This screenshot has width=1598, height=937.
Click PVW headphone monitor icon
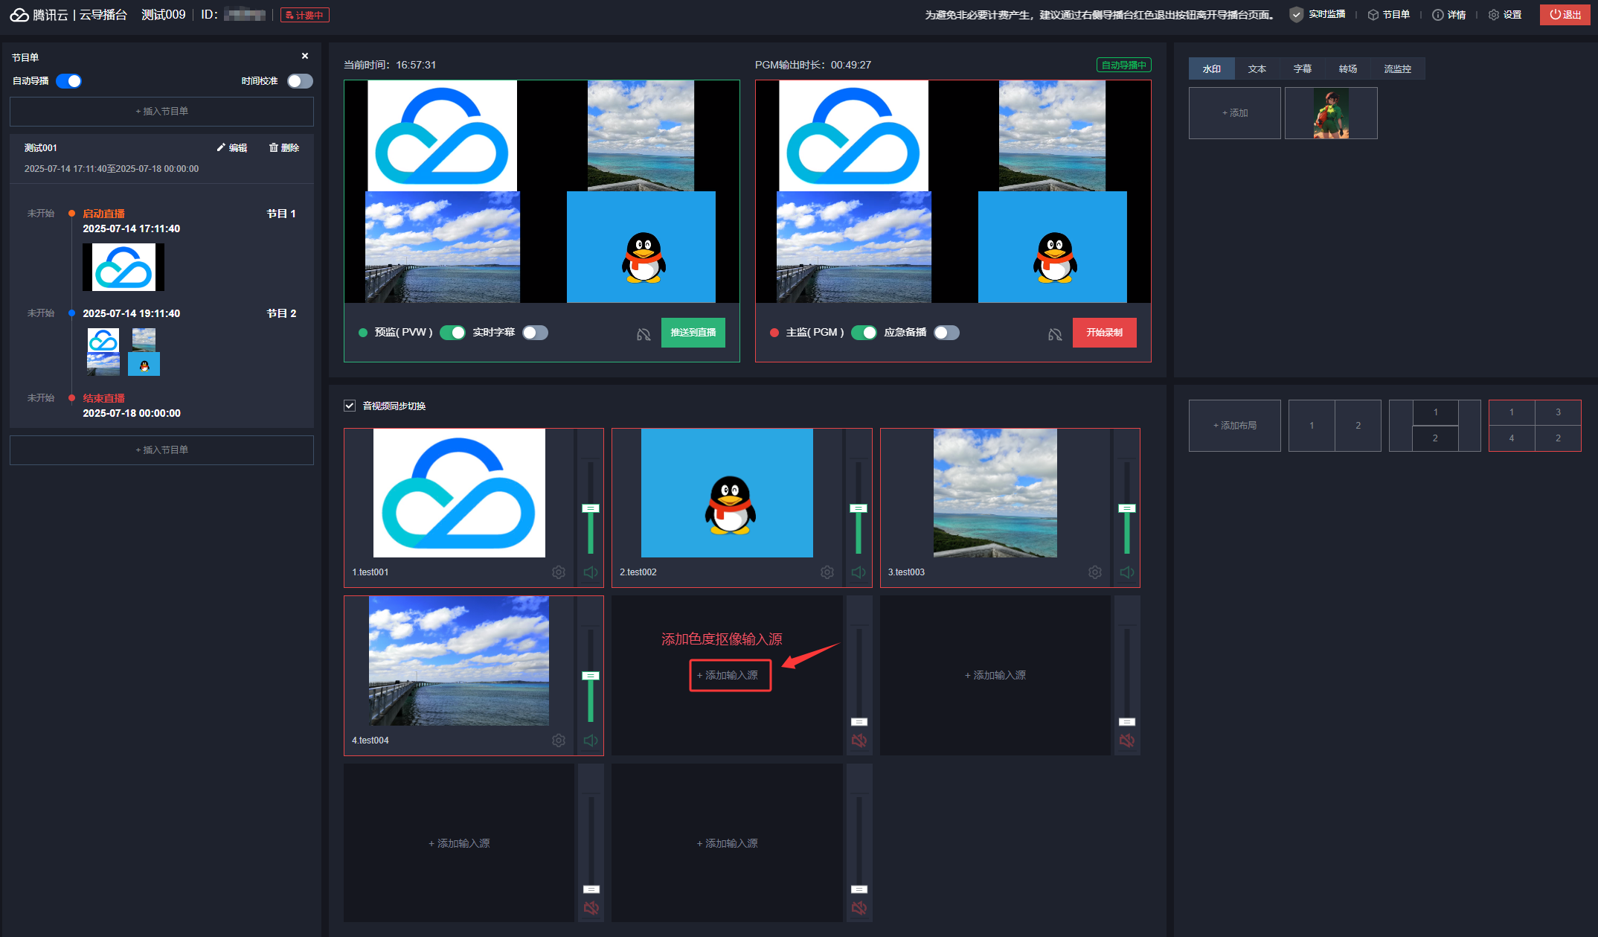pos(644,334)
